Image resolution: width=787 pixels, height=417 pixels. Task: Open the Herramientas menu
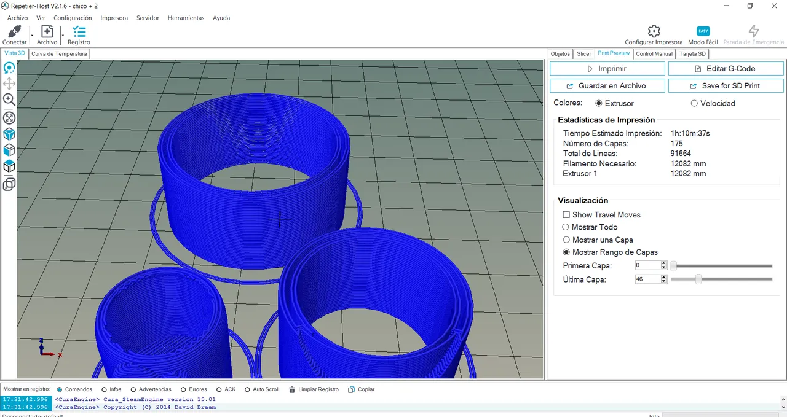click(186, 18)
